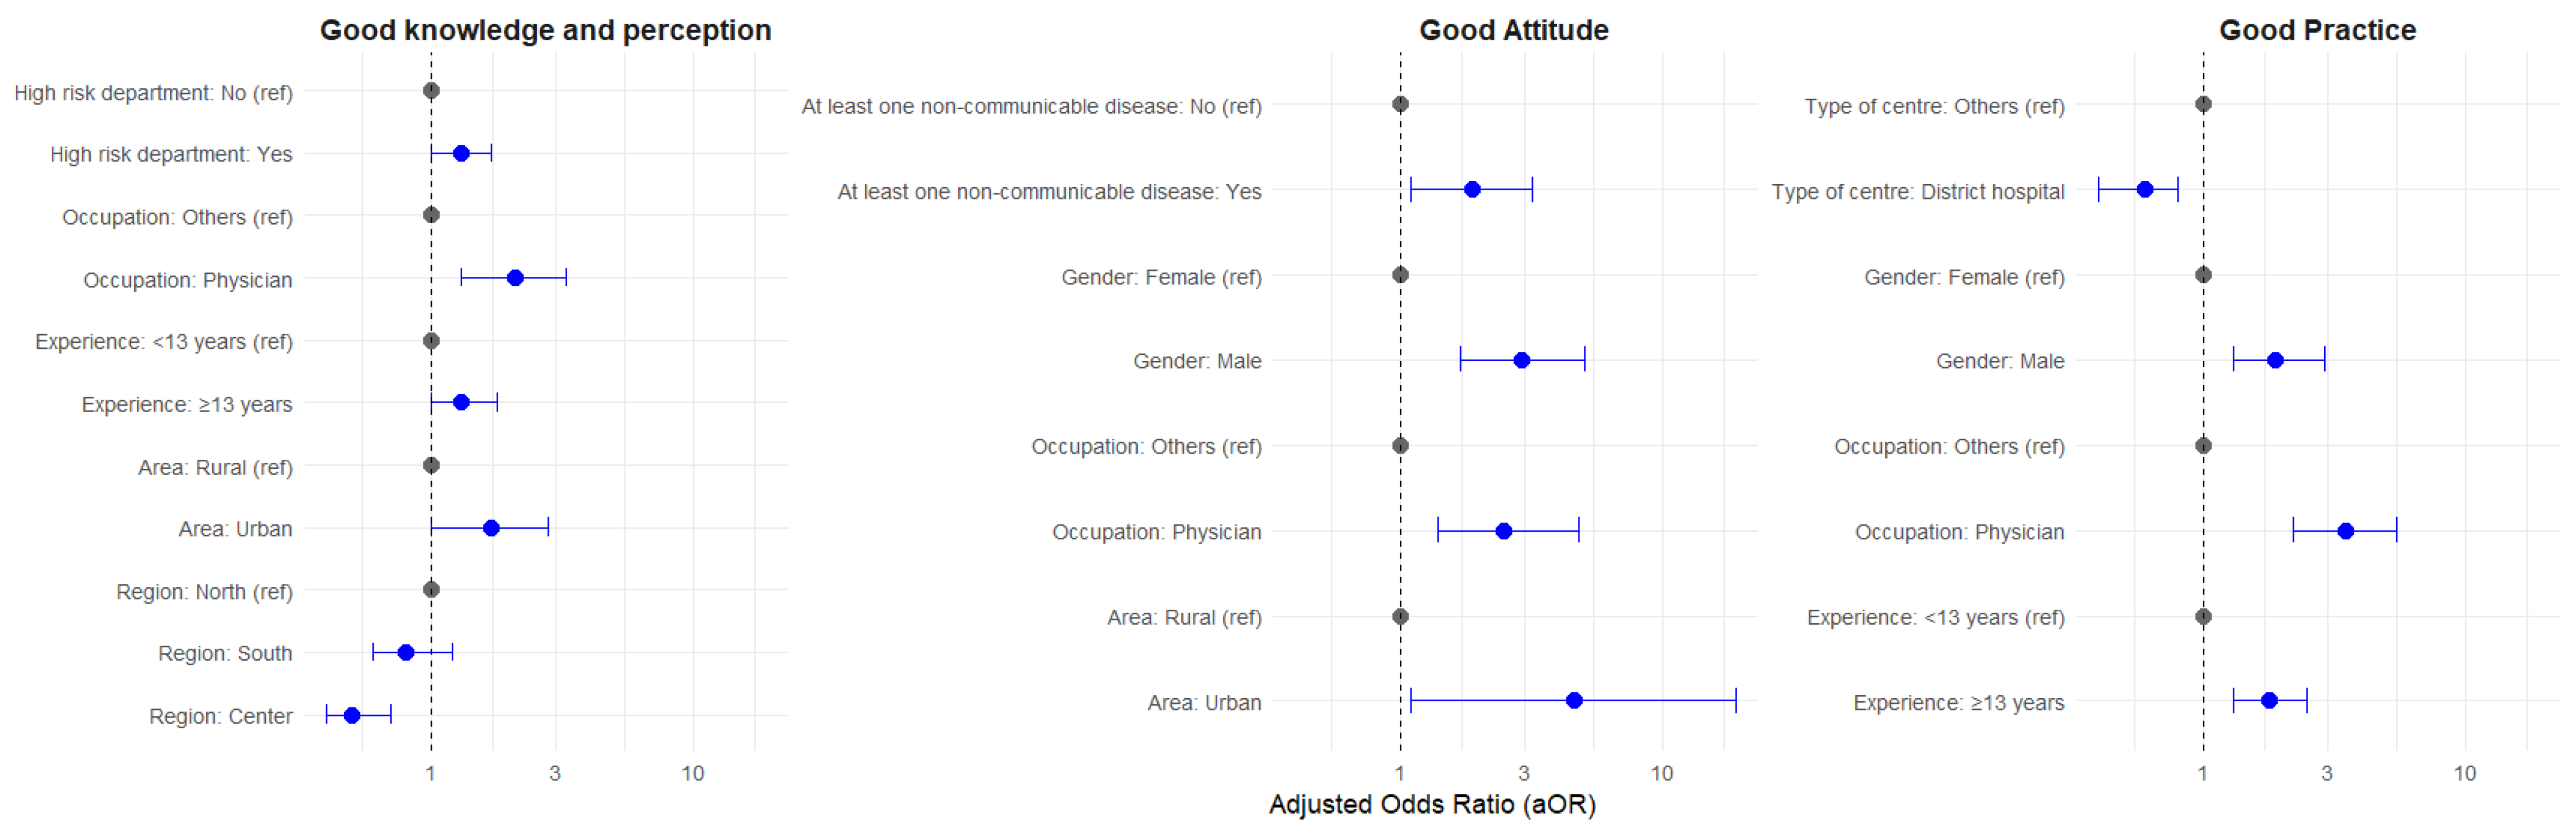Click the "Type of centre: Others (ref)" label

pos(1934,106)
